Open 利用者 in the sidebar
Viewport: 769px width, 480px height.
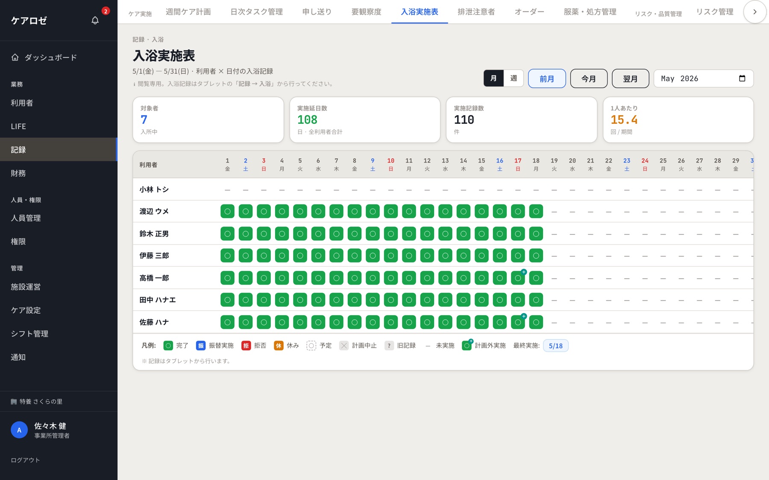59,103
